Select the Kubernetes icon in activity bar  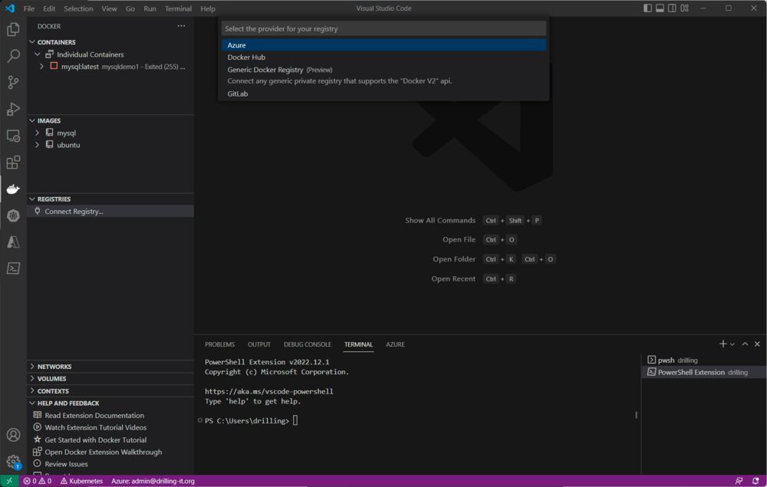(12, 216)
